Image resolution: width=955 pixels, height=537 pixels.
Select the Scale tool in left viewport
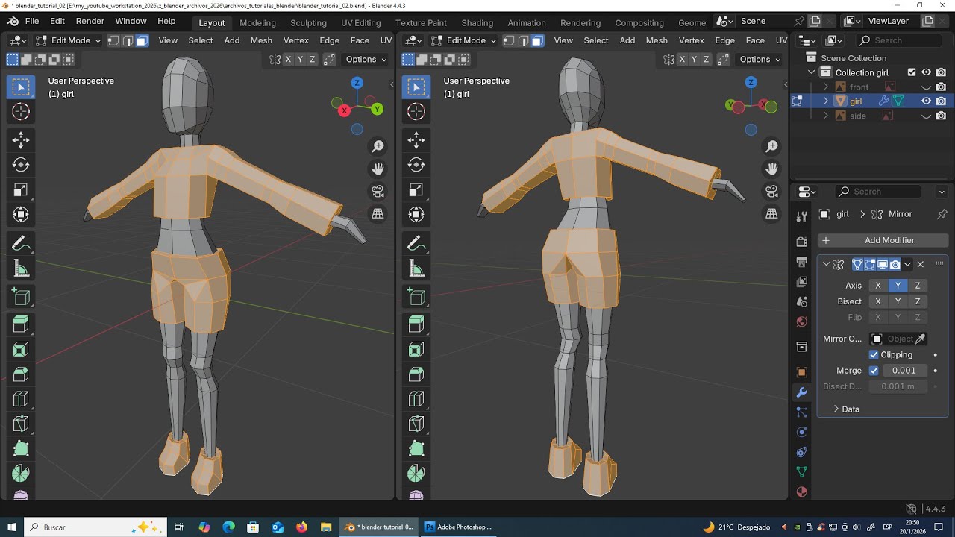tap(21, 189)
